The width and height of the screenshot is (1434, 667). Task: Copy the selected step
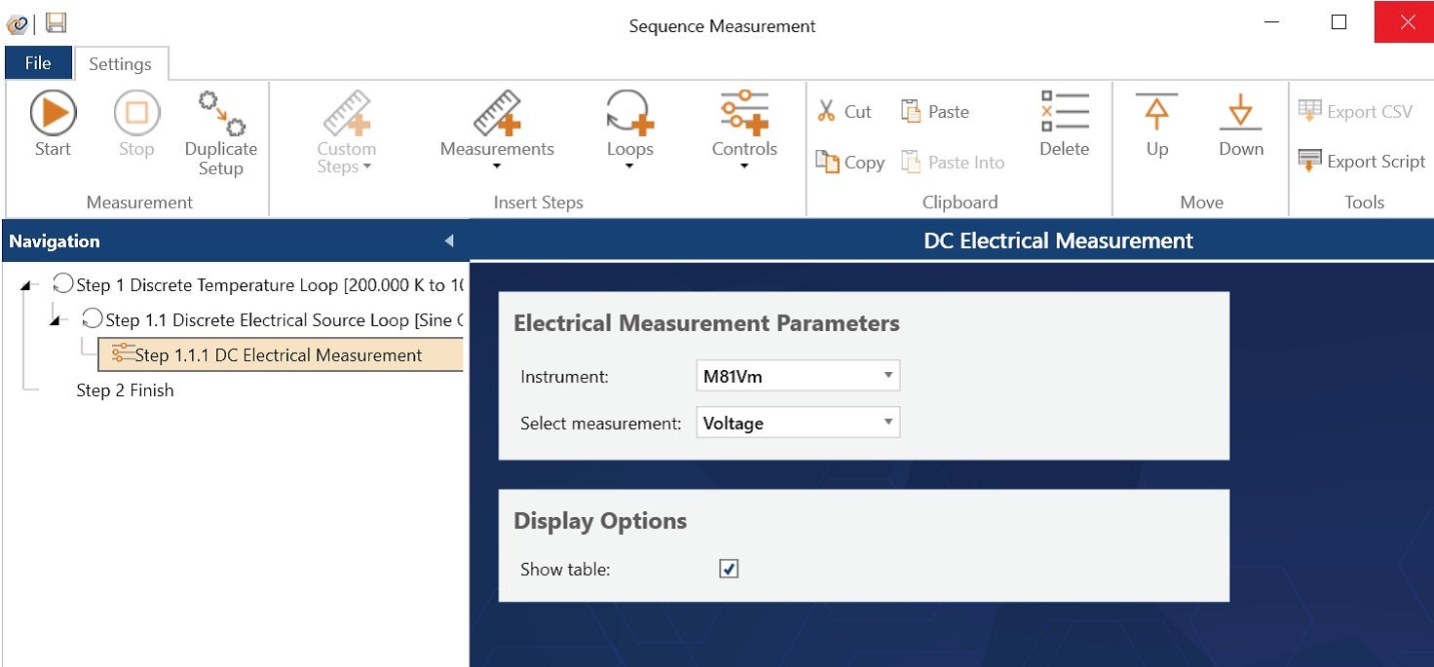pyautogui.click(x=849, y=162)
